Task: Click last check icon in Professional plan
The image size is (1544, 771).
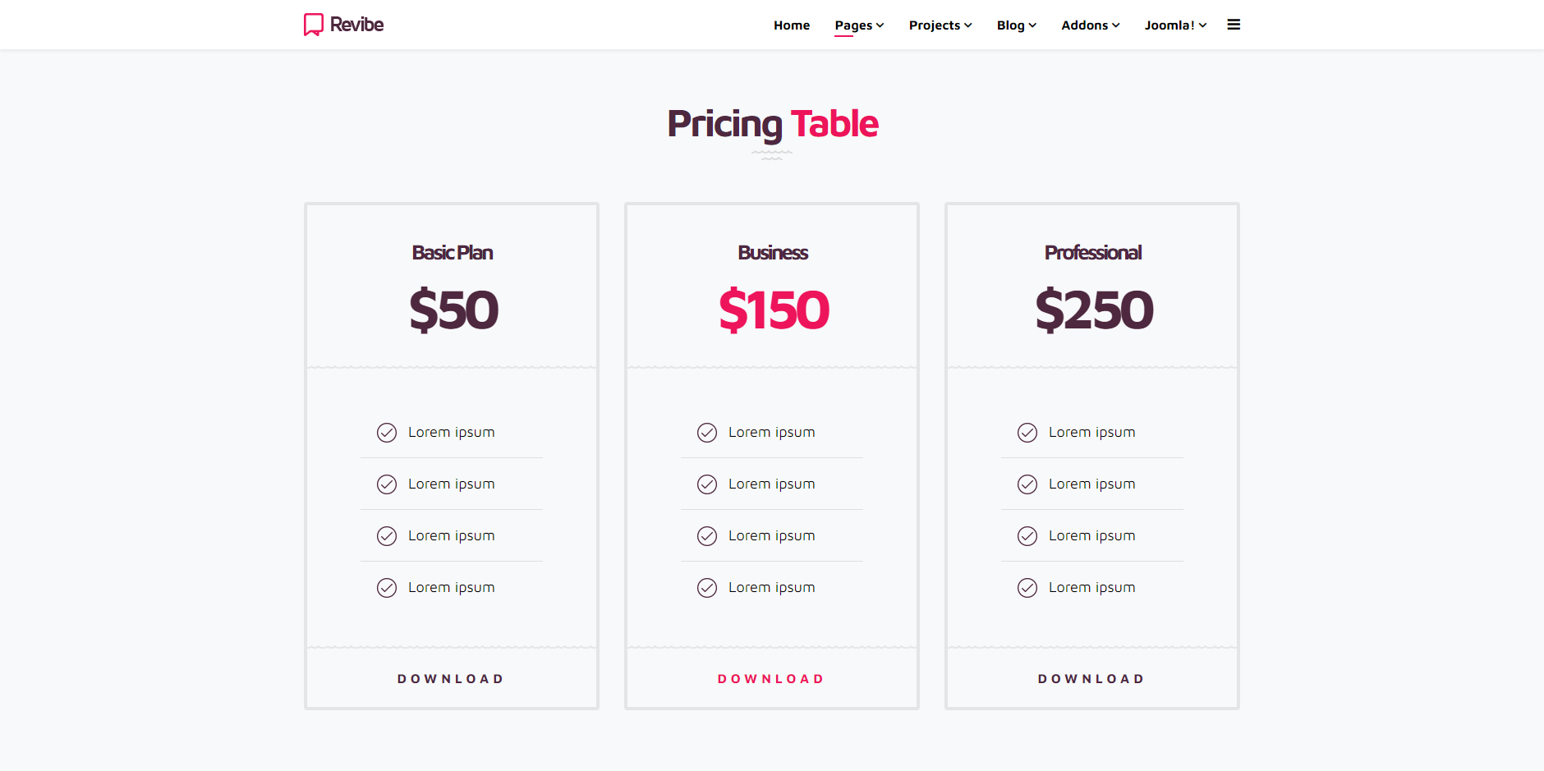Action: [1027, 588]
